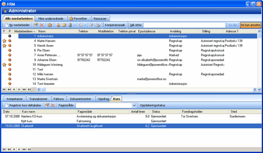This screenshot has width=263, height=153.
Task: Go to next page in the Kurs navigator
Action: [24, 149]
